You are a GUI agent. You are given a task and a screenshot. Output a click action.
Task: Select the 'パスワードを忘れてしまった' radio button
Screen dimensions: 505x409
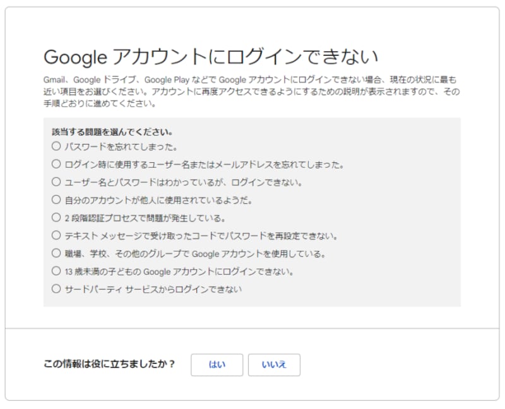(56, 146)
